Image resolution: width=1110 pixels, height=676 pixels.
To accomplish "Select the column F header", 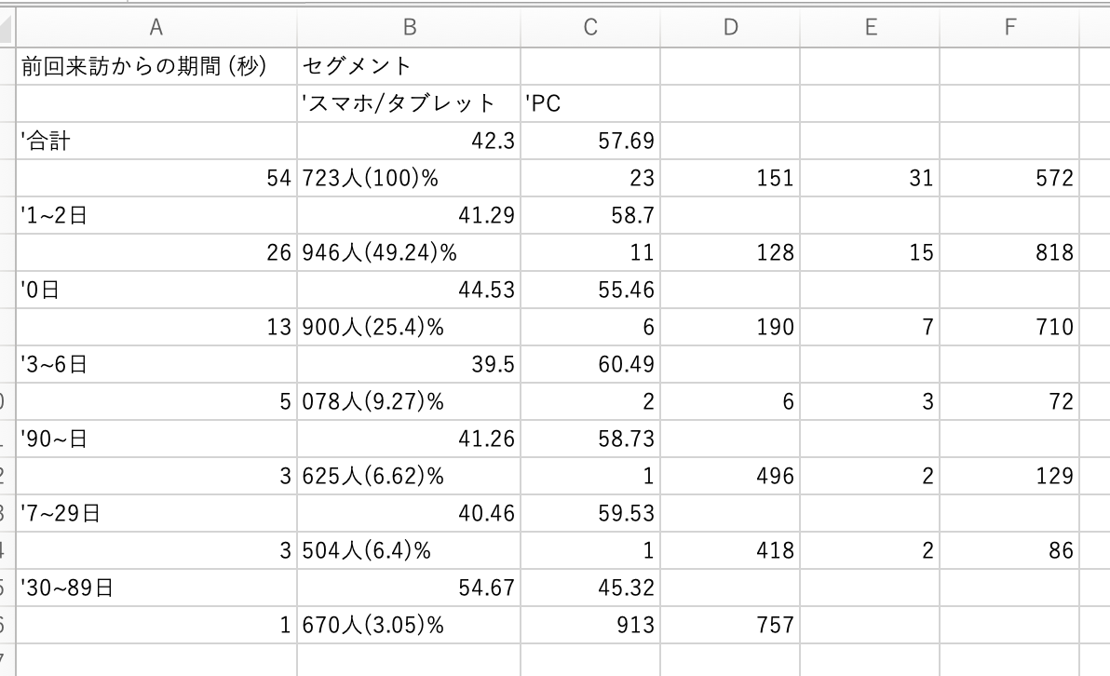I will click(x=1009, y=27).
